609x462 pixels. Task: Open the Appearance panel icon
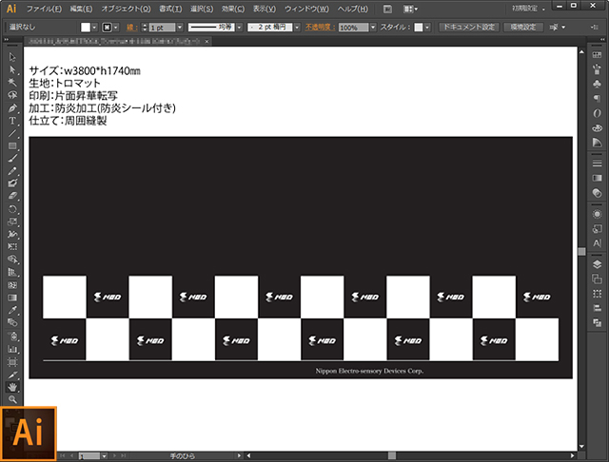click(x=597, y=214)
